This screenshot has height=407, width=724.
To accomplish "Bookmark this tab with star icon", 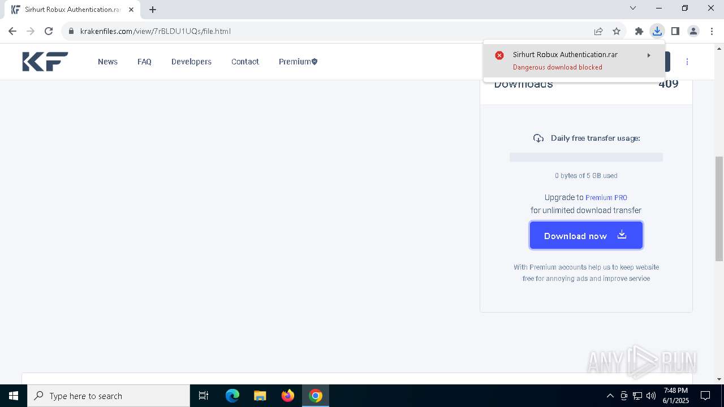I will 617,31.
